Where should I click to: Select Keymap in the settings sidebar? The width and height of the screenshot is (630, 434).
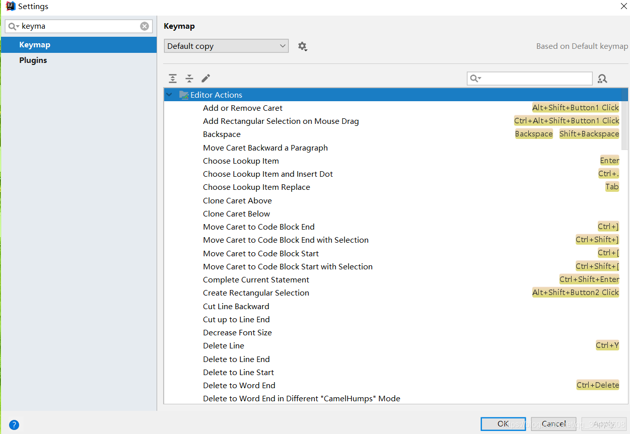[79, 45]
